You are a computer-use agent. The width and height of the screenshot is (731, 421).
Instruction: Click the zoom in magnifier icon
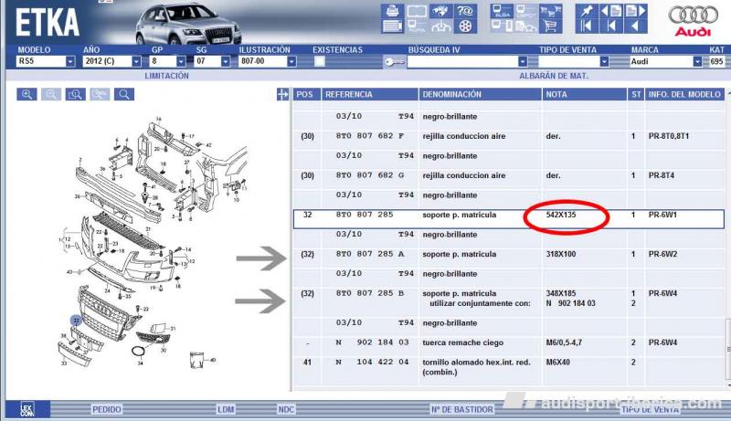(x=26, y=95)
